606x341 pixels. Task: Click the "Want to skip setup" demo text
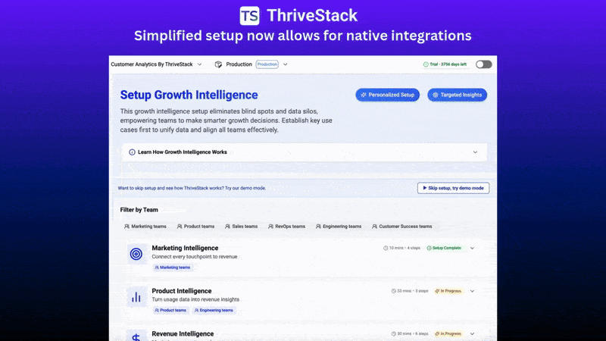[192, 188]
